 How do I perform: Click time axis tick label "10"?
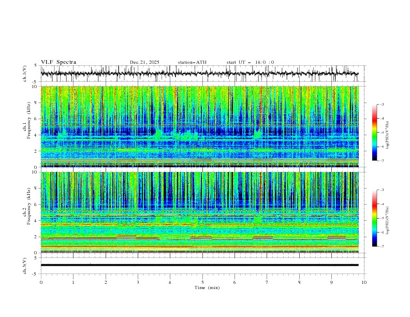[364, 282]
